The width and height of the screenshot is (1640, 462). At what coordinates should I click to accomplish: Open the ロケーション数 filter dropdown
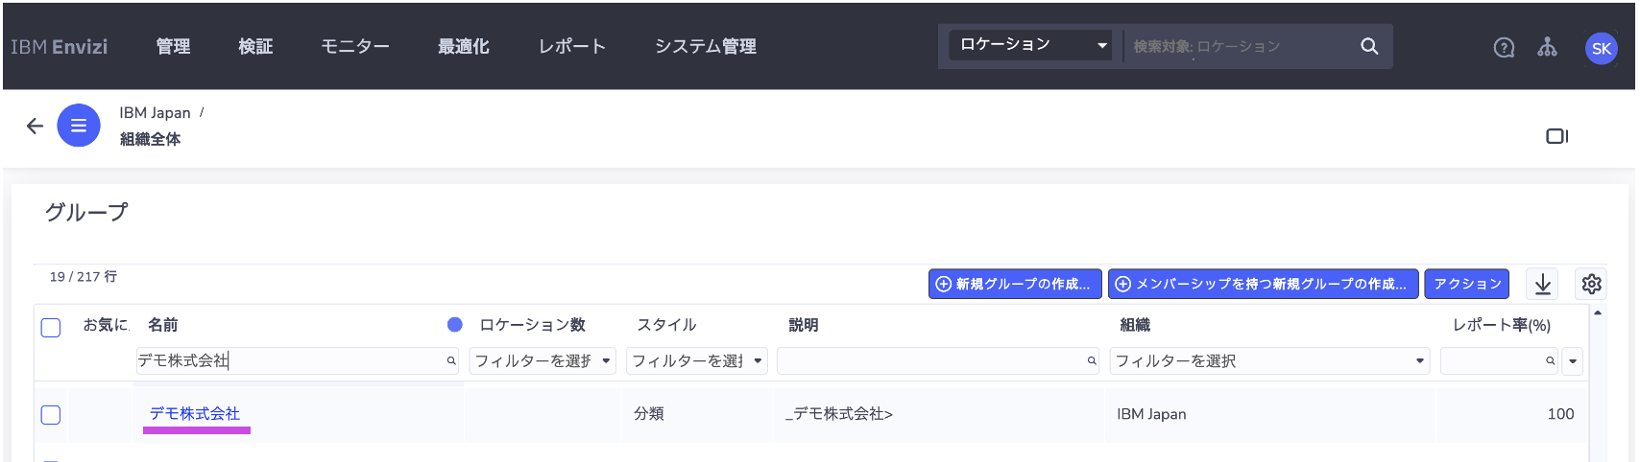click(543, 360)
